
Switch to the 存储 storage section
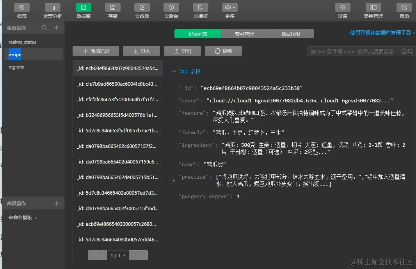[112, 11]
